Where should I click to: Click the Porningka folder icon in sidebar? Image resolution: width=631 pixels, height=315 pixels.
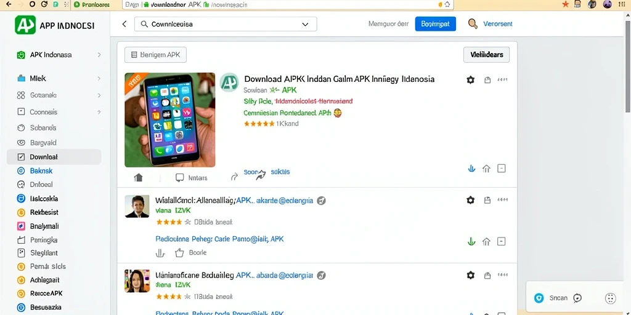coord(22,241)
